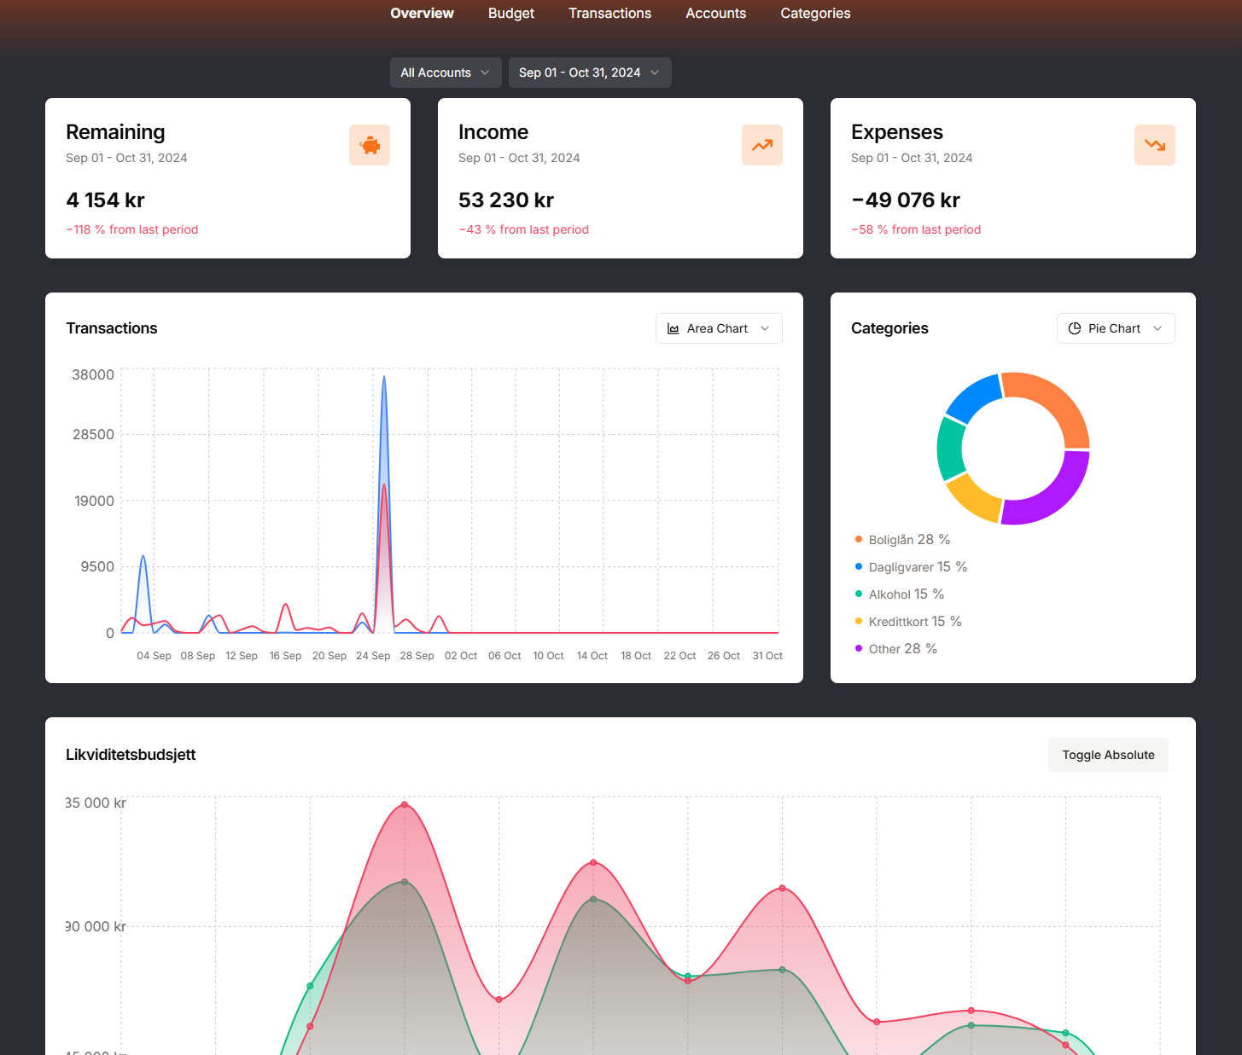Image resolution: width=1242 pixels, height=1055 pixels.
Task: Switch to the Transactions tab
Action: point(609,14)
